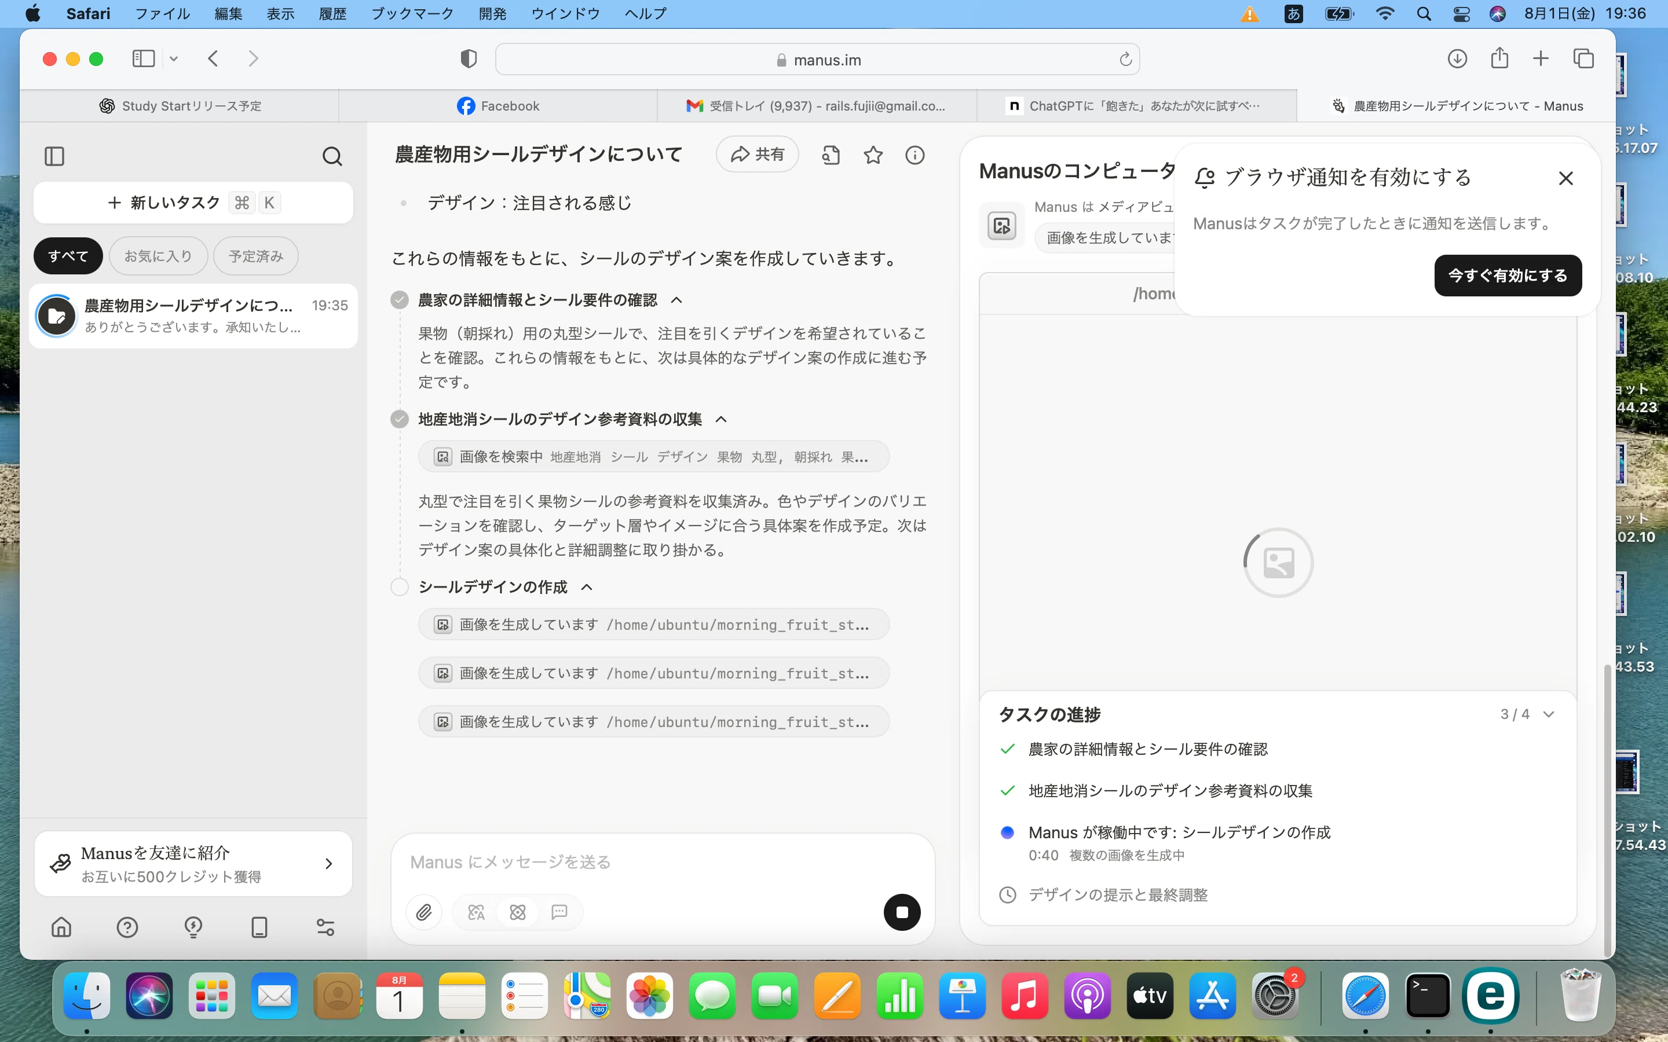Viewport: 1668px width, 1042px height.
Task: Collapse the シールデザインの作成 step
Action: pos(587,587)
